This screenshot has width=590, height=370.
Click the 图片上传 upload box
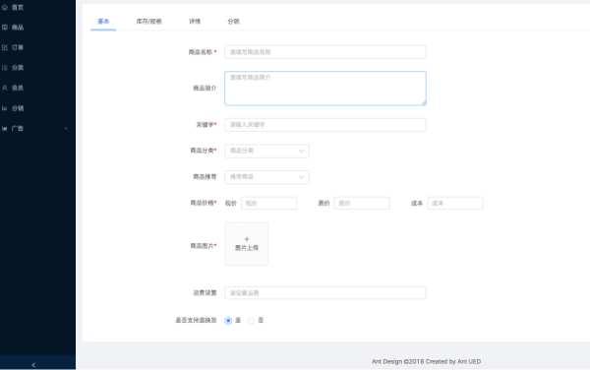click(x=247, y=243)
